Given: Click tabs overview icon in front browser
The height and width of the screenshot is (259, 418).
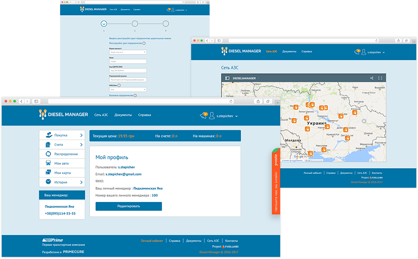Looking at the screenshot, I should coord(268,101).
